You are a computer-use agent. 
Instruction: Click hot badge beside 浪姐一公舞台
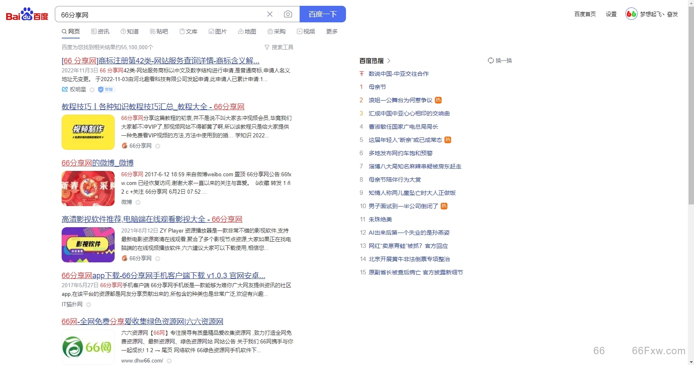click(x=438, y=100)
